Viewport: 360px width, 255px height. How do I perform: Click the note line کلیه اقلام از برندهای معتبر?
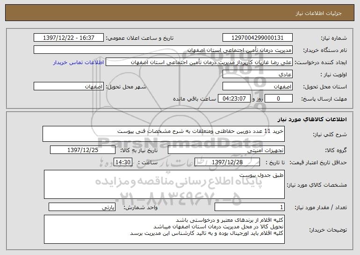click(x=230, y=220)
